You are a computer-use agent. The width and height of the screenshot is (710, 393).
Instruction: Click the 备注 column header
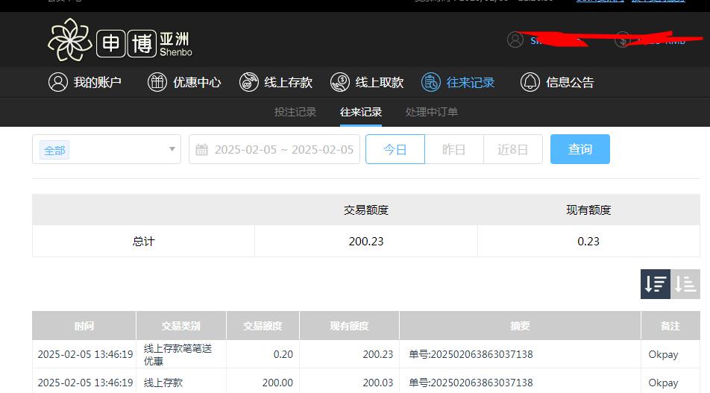(670, 326)
